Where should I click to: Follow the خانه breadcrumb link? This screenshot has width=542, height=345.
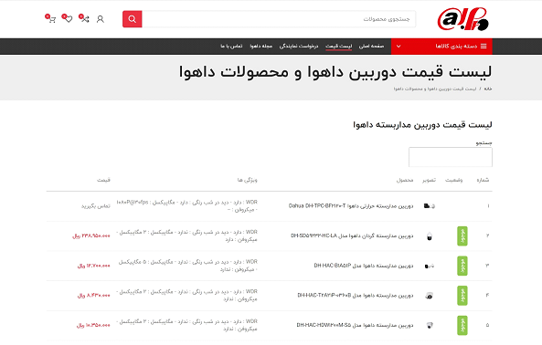pyautogui.click(x=488, y=89)
